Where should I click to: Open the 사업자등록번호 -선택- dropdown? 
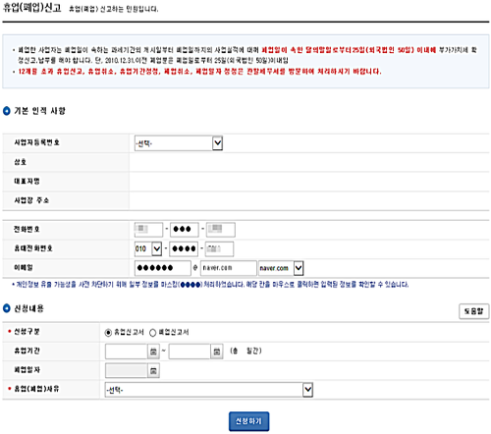tap(179, 143)
